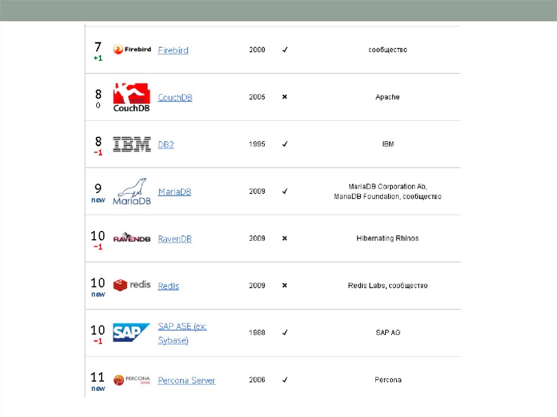This screenshot has height=417, width=557.
Task: Click the blue SAP logo
Action: (x=131, y=332)
